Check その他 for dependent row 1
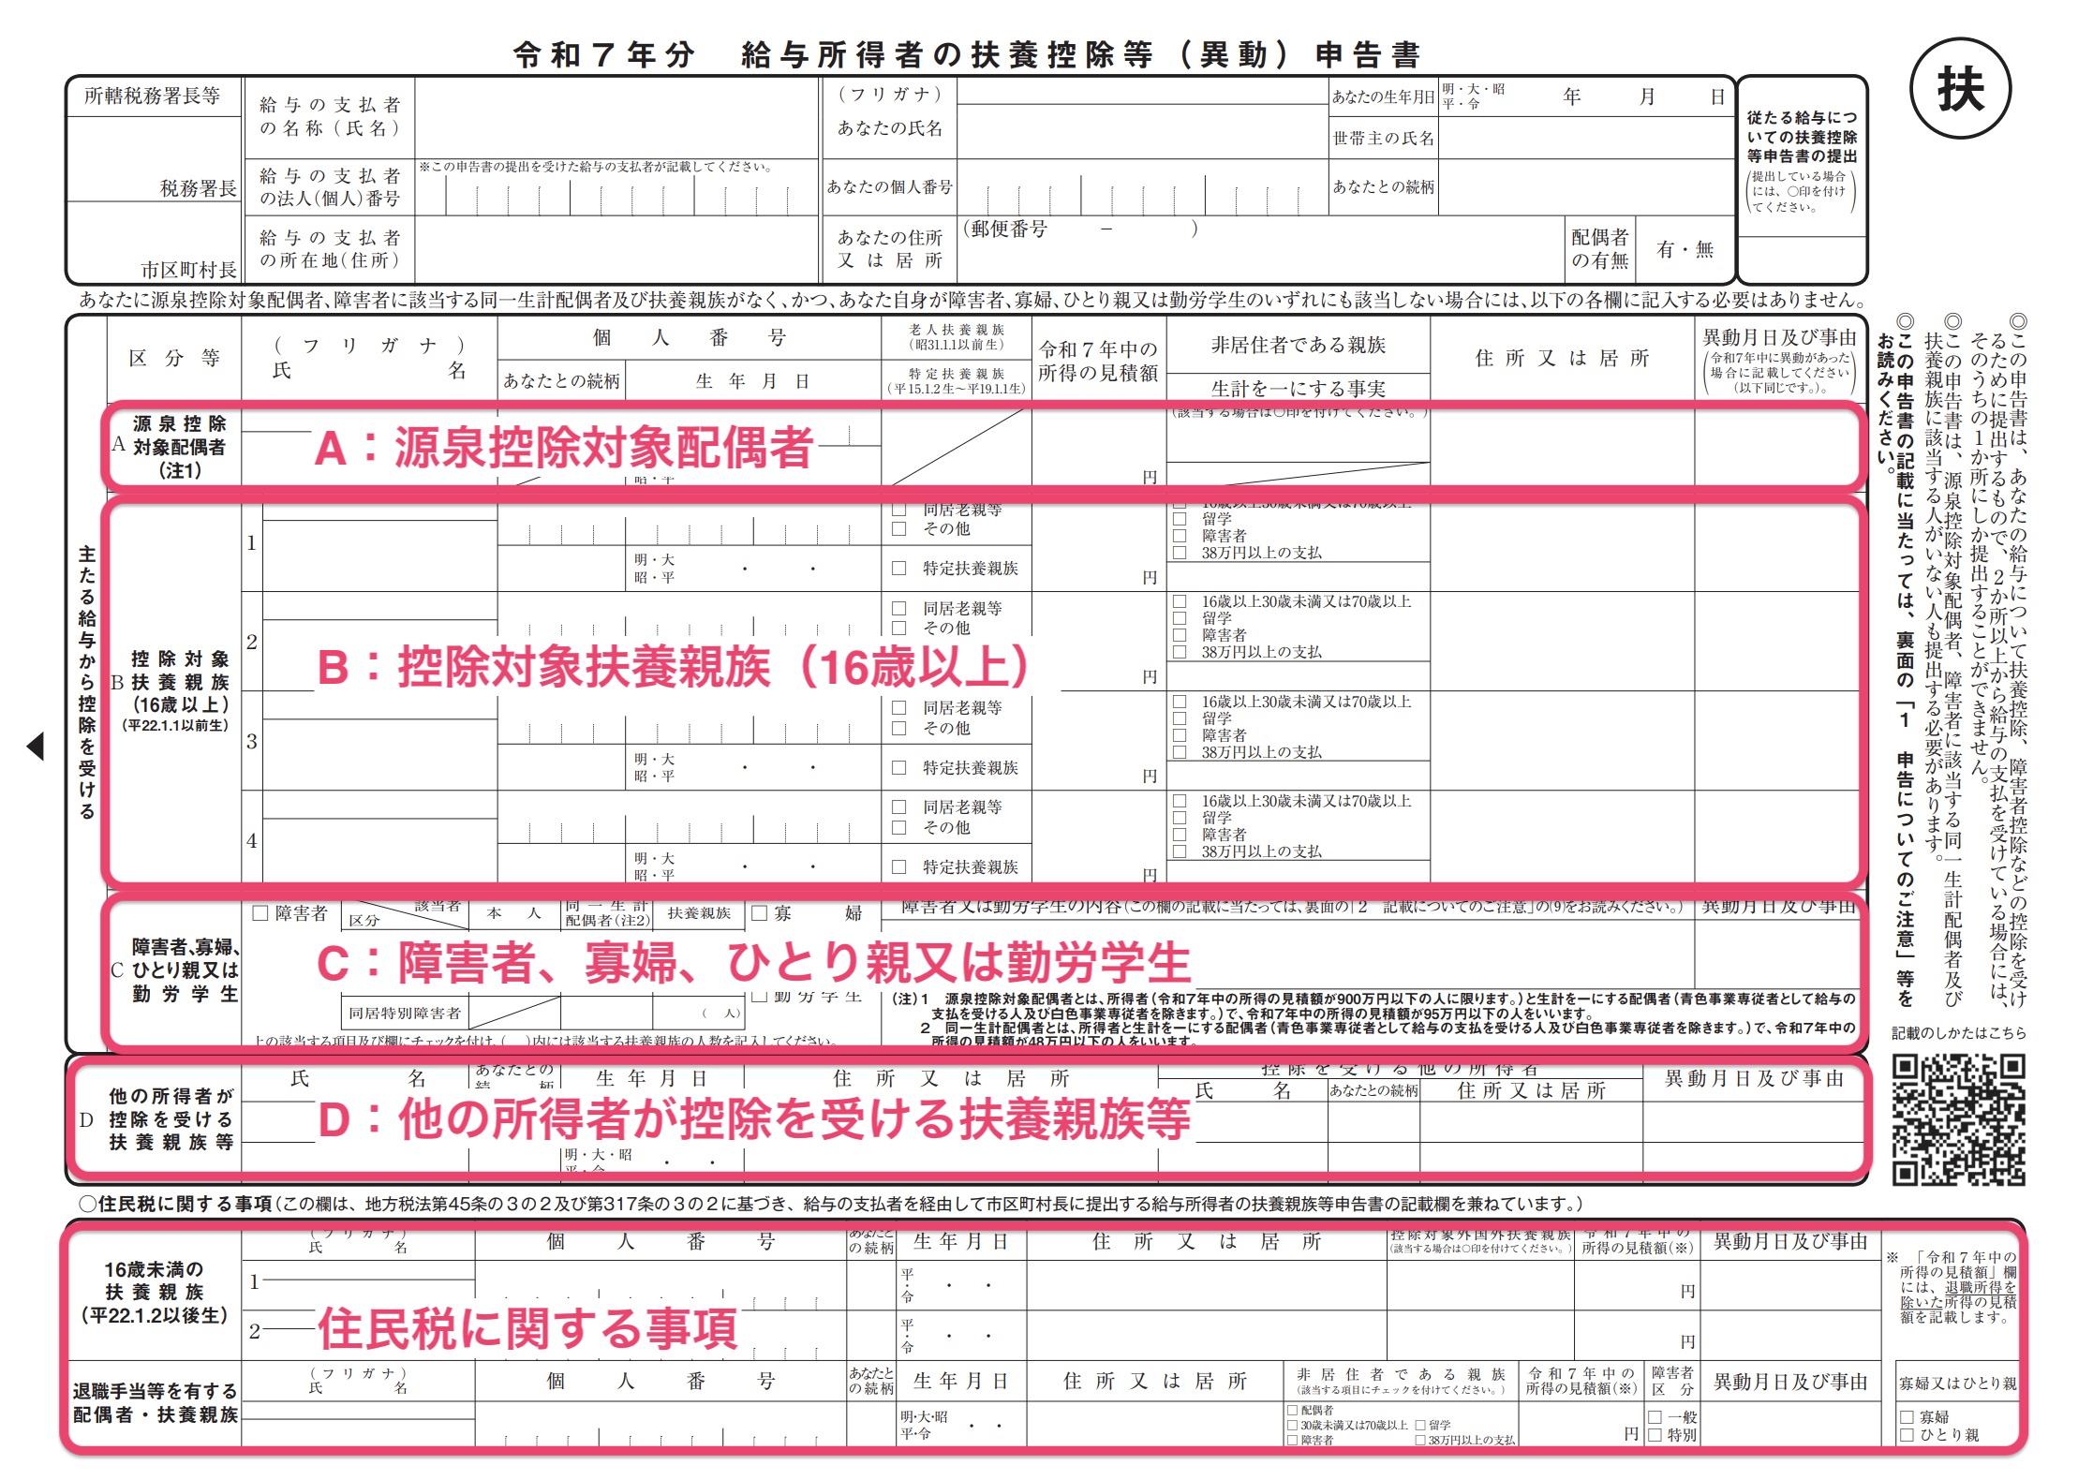 [899, 529]
